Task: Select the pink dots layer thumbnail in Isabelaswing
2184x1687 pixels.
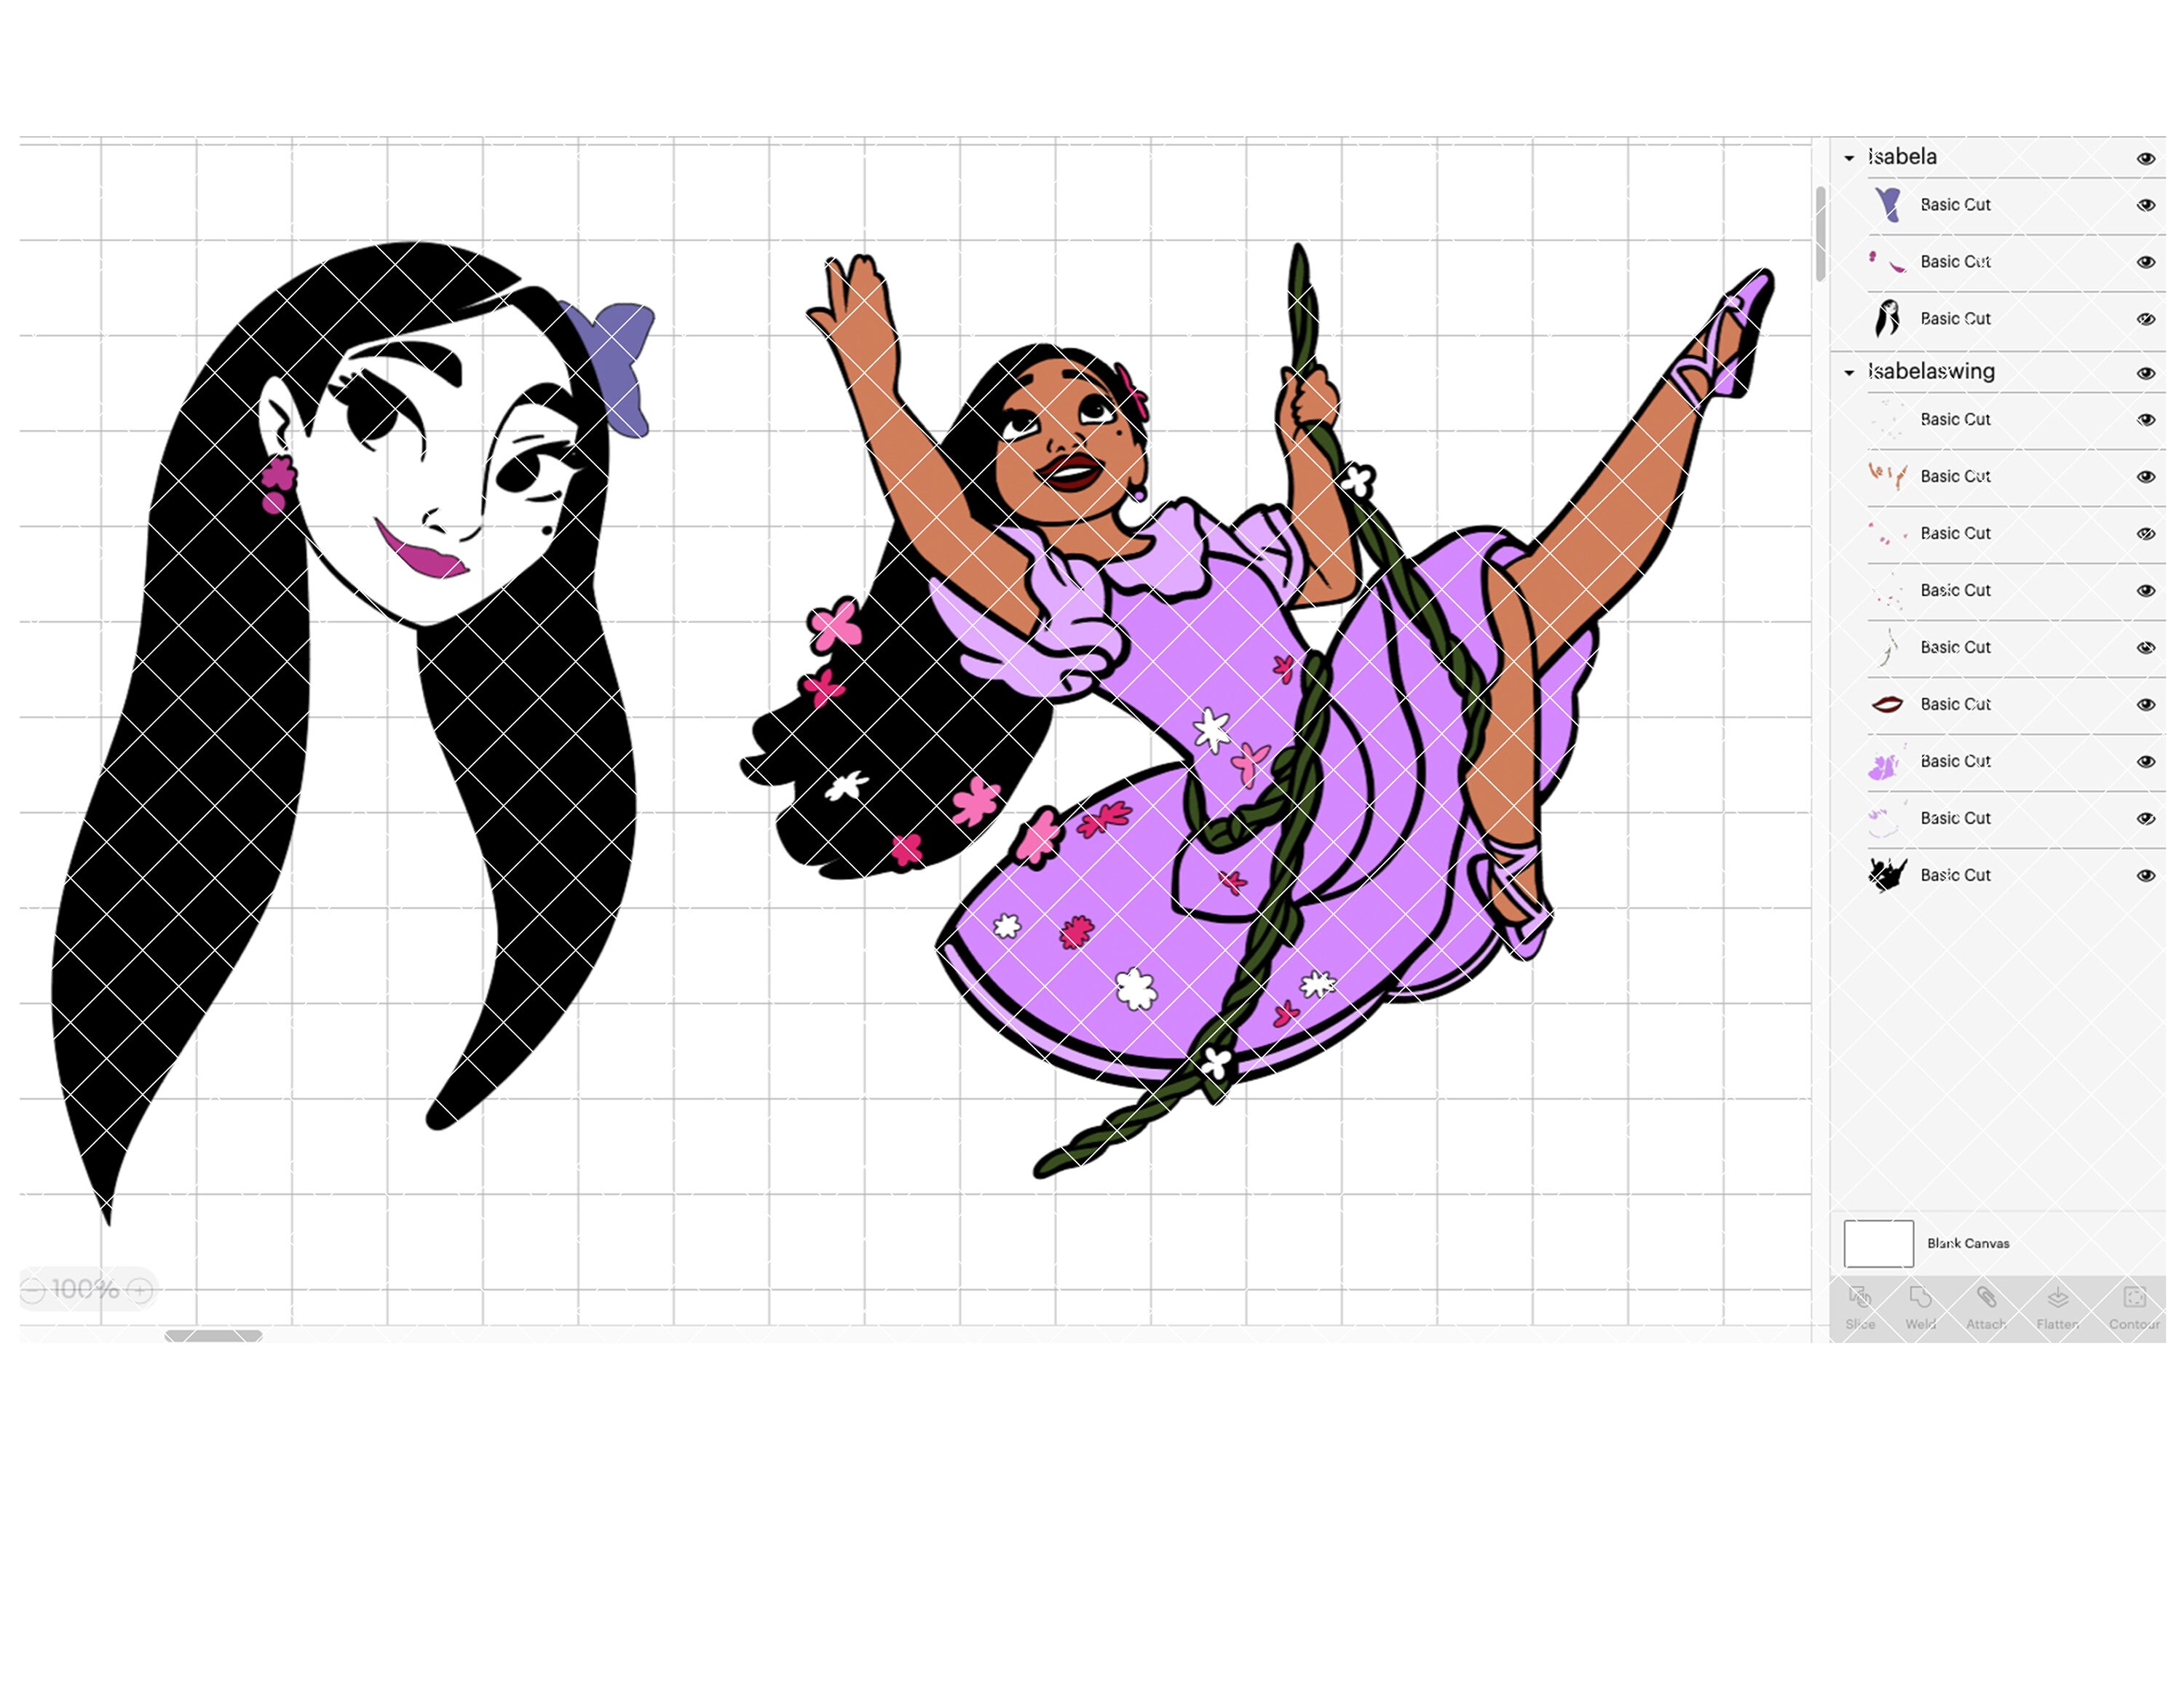Action: (1887, 533)
